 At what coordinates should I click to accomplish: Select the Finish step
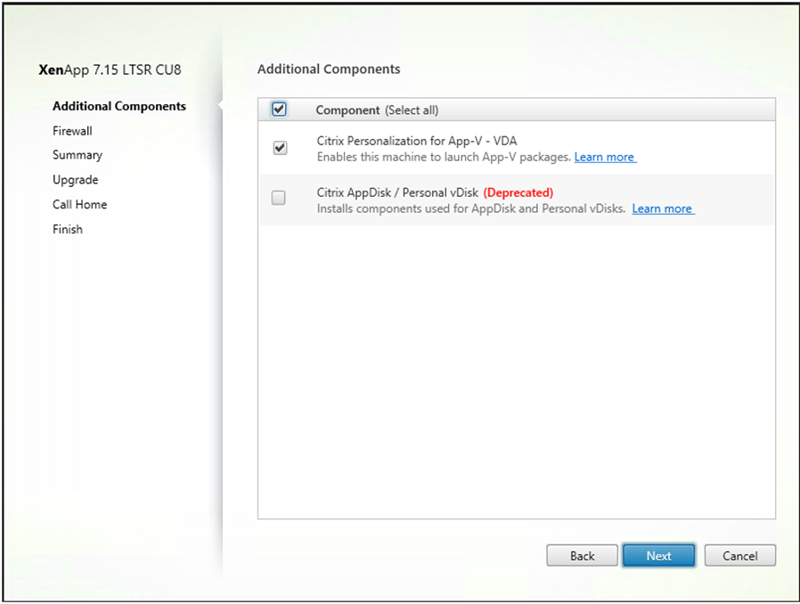tap(68, 230)
